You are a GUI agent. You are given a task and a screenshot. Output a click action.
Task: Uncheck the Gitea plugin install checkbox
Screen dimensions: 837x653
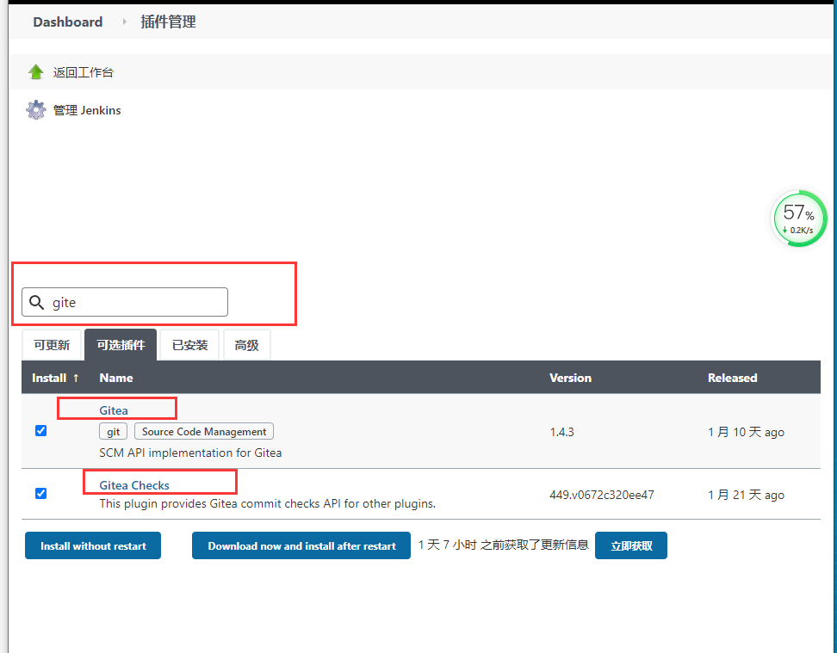coord(40,431)
